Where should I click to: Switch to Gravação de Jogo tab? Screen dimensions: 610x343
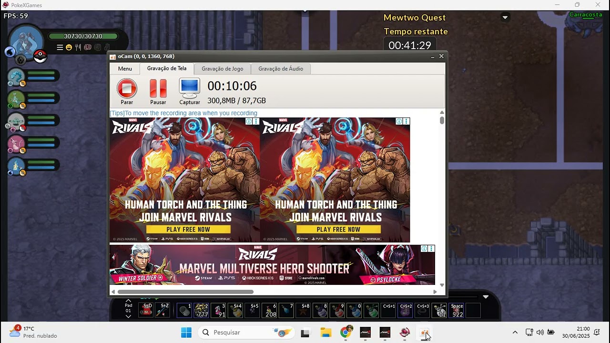pos(222,69)
